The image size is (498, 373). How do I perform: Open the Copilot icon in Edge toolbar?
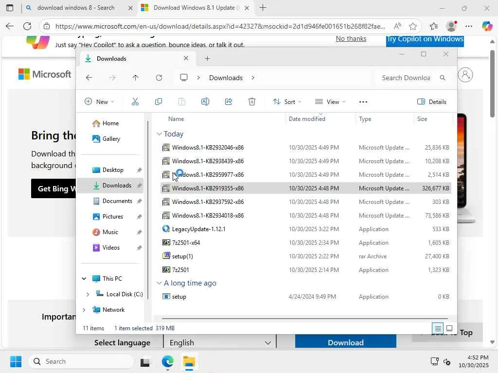487,26
